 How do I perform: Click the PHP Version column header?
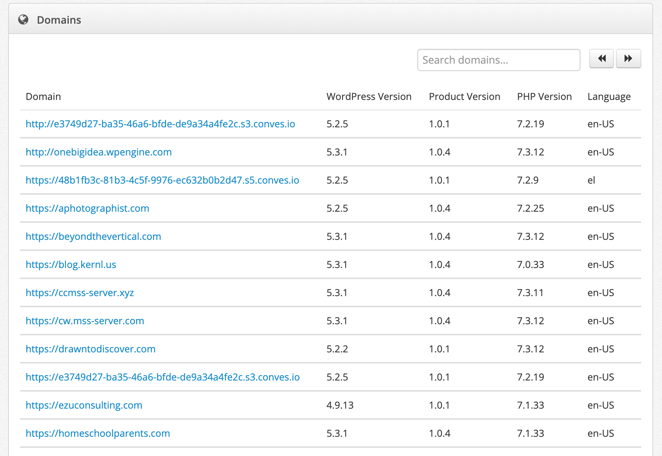point(544,97)
